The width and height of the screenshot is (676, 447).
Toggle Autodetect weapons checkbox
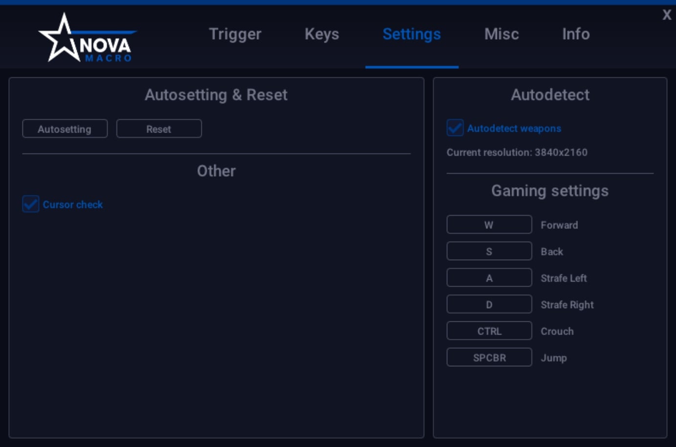[x=455, y=128]
